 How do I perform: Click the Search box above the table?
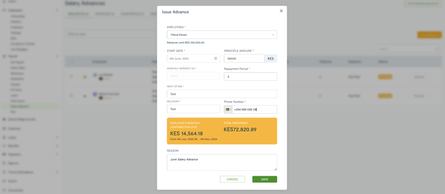pos(408,49)
